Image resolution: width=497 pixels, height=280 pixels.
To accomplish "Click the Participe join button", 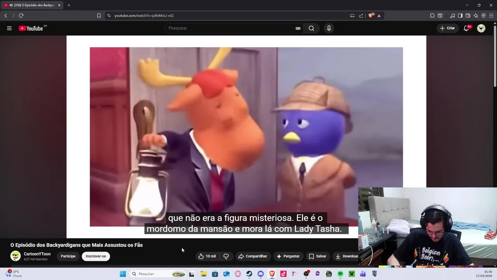I will click(68, 256).
